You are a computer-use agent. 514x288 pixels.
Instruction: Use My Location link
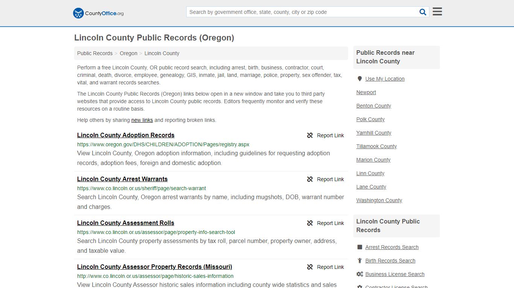[385, 79]
